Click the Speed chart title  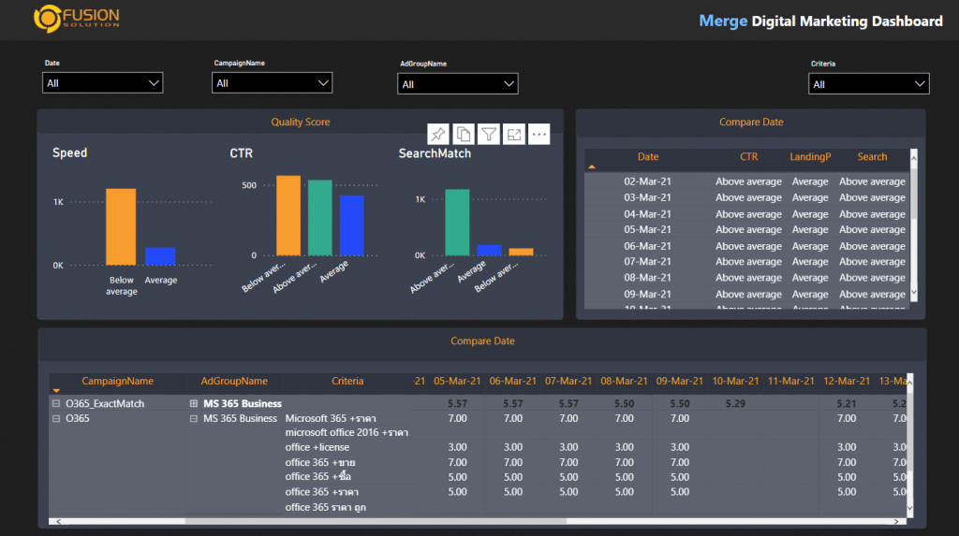(x=69, y=152)
